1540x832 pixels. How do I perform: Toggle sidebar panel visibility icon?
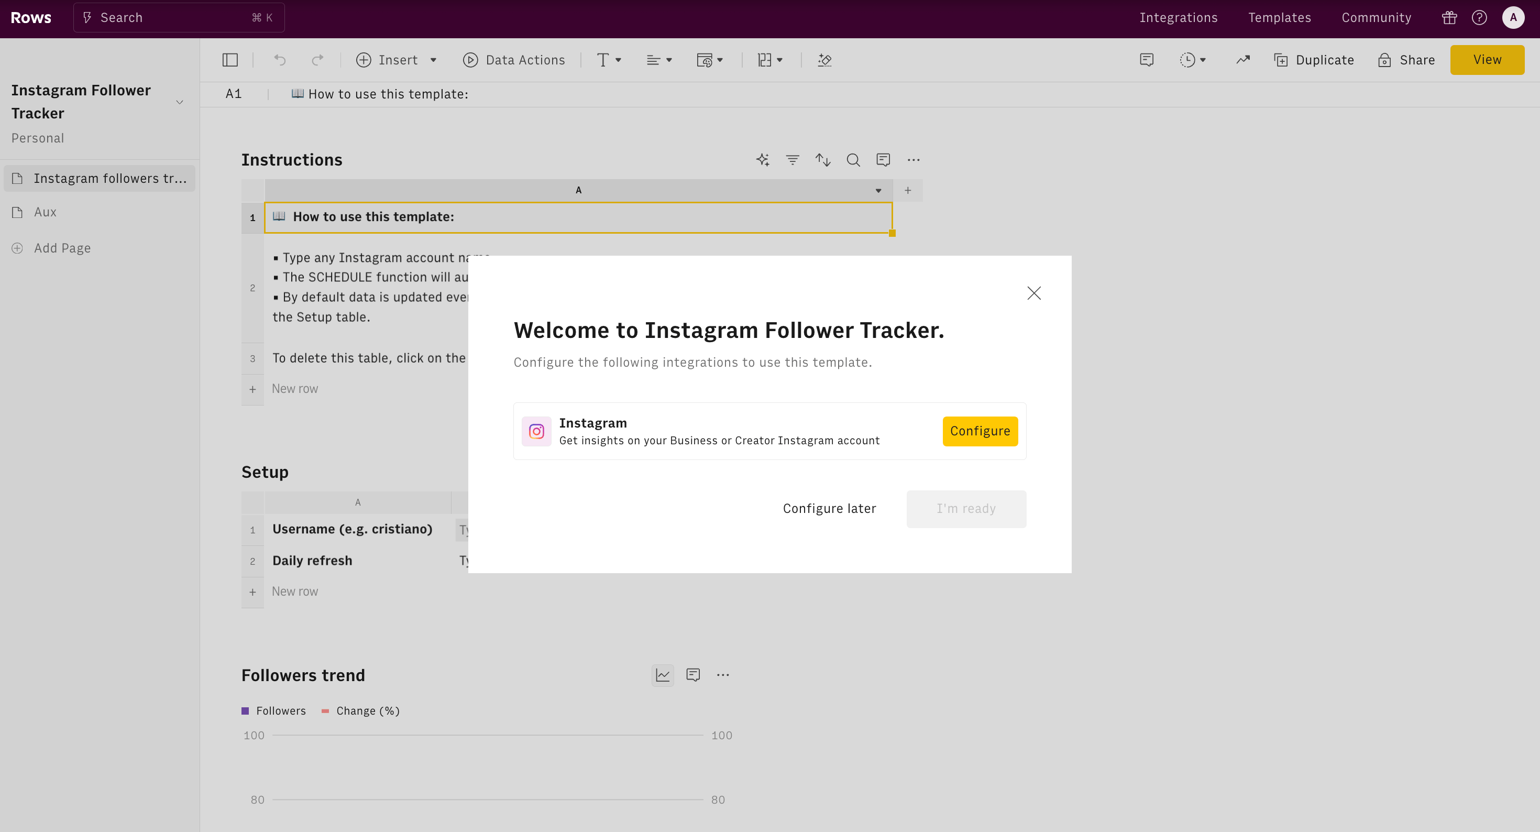click(230, 59)
